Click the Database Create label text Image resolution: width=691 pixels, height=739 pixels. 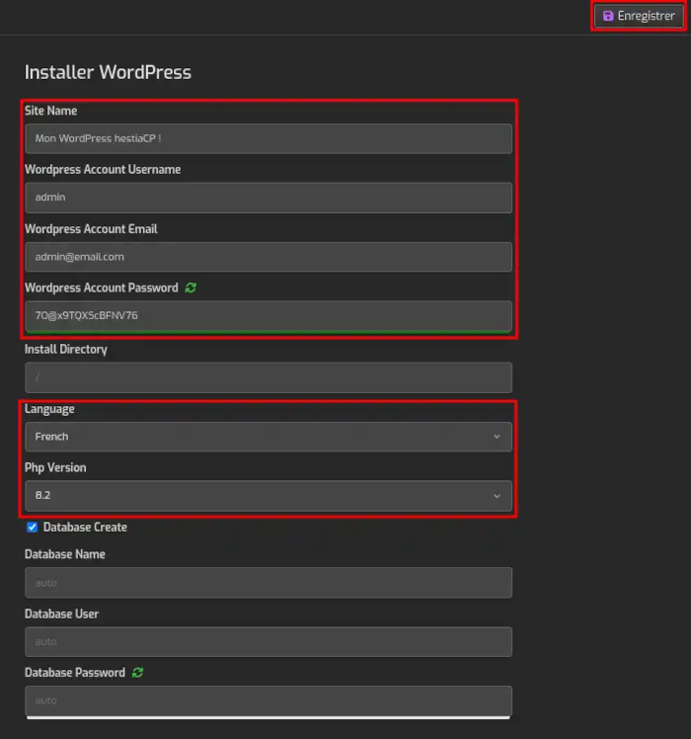pyautogui.click(x=85, y=528)
